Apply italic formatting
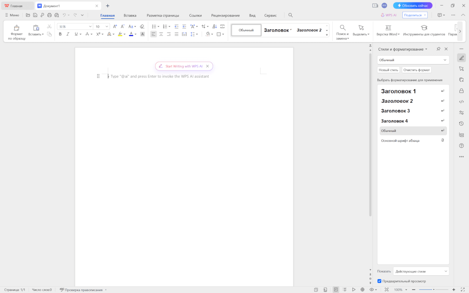Screen dimensions: 469x293 68,34
